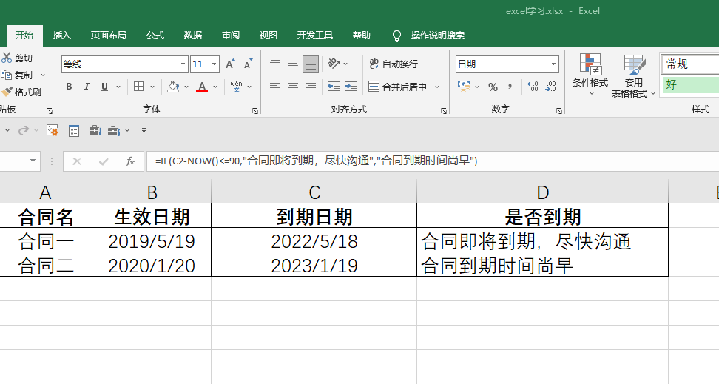Open the wén phonetic guide tool
This screenshot has width=719, height=384.
point(236,87)
